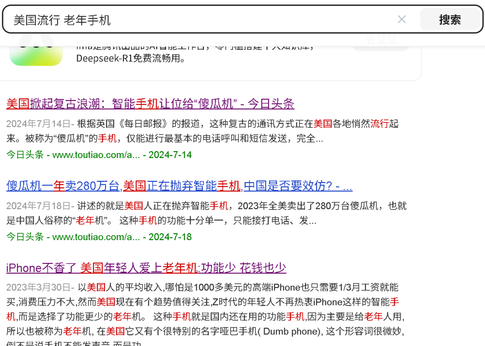Click the 2024-7-18 date beside second URL
Screen dimensions: 485x346
pos(168,237)
